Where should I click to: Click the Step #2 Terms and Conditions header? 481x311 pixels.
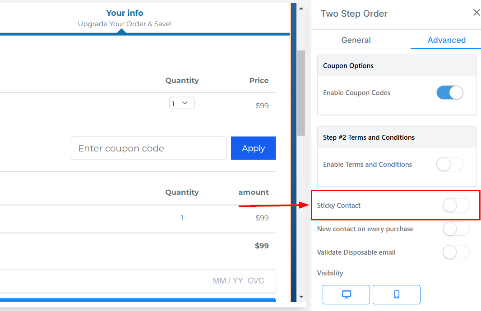coord(397,137)
